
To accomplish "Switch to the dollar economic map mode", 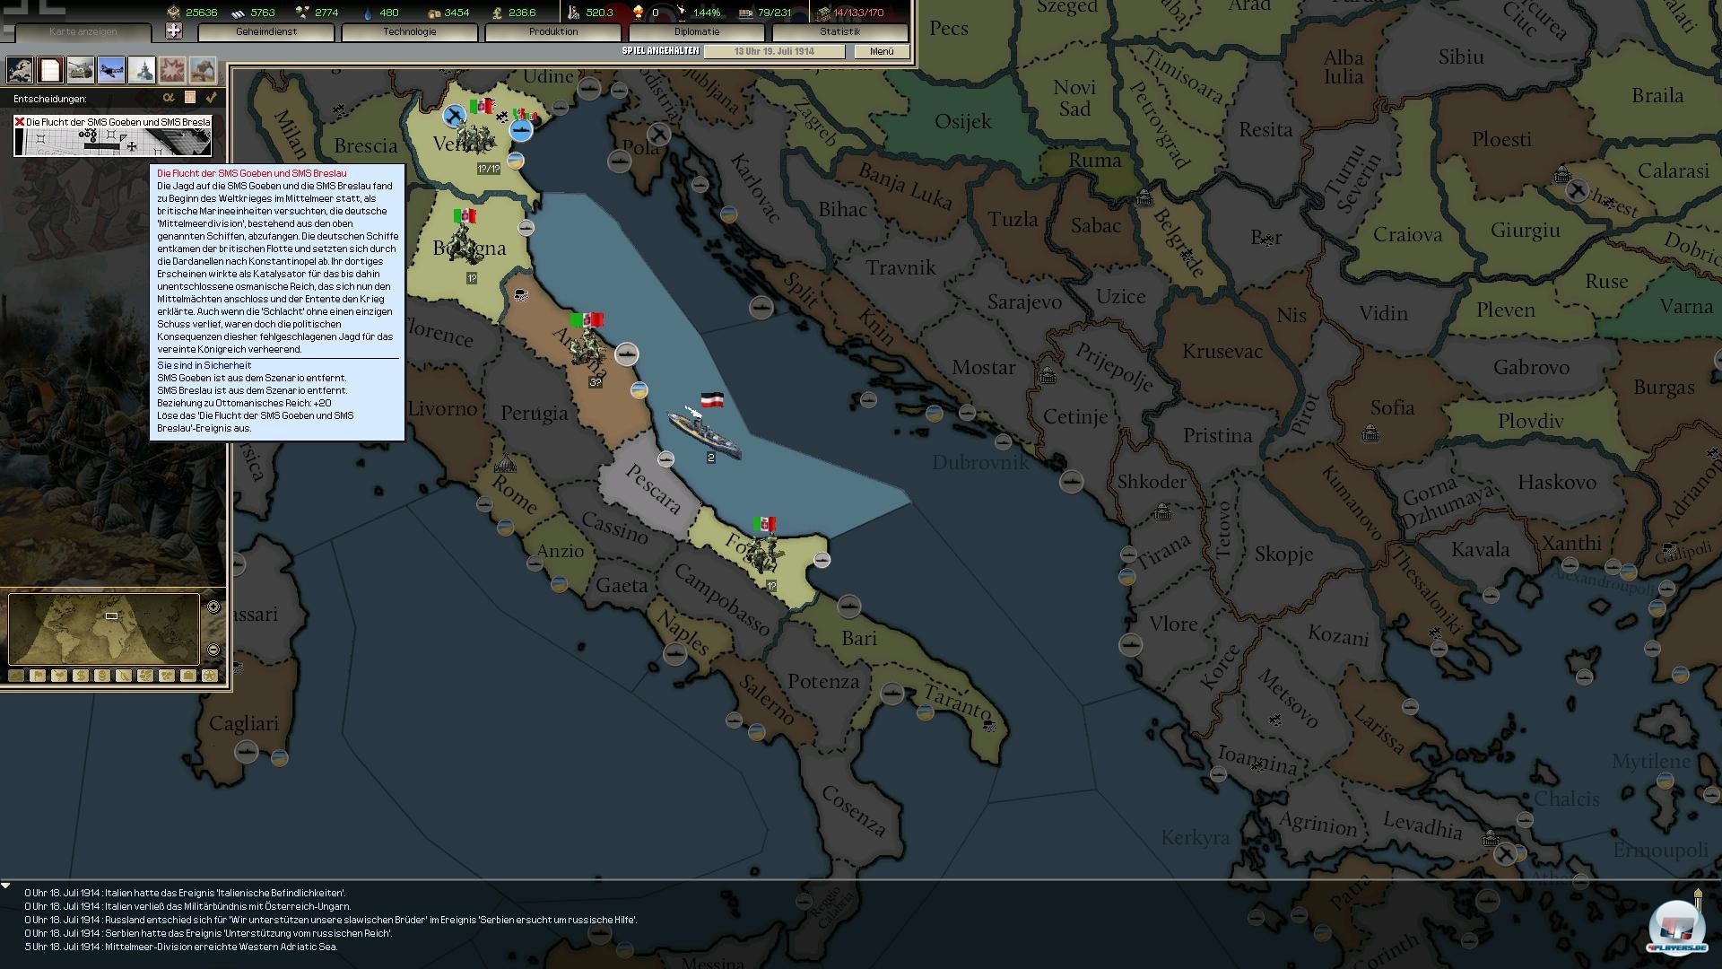I will coord(81,676).
